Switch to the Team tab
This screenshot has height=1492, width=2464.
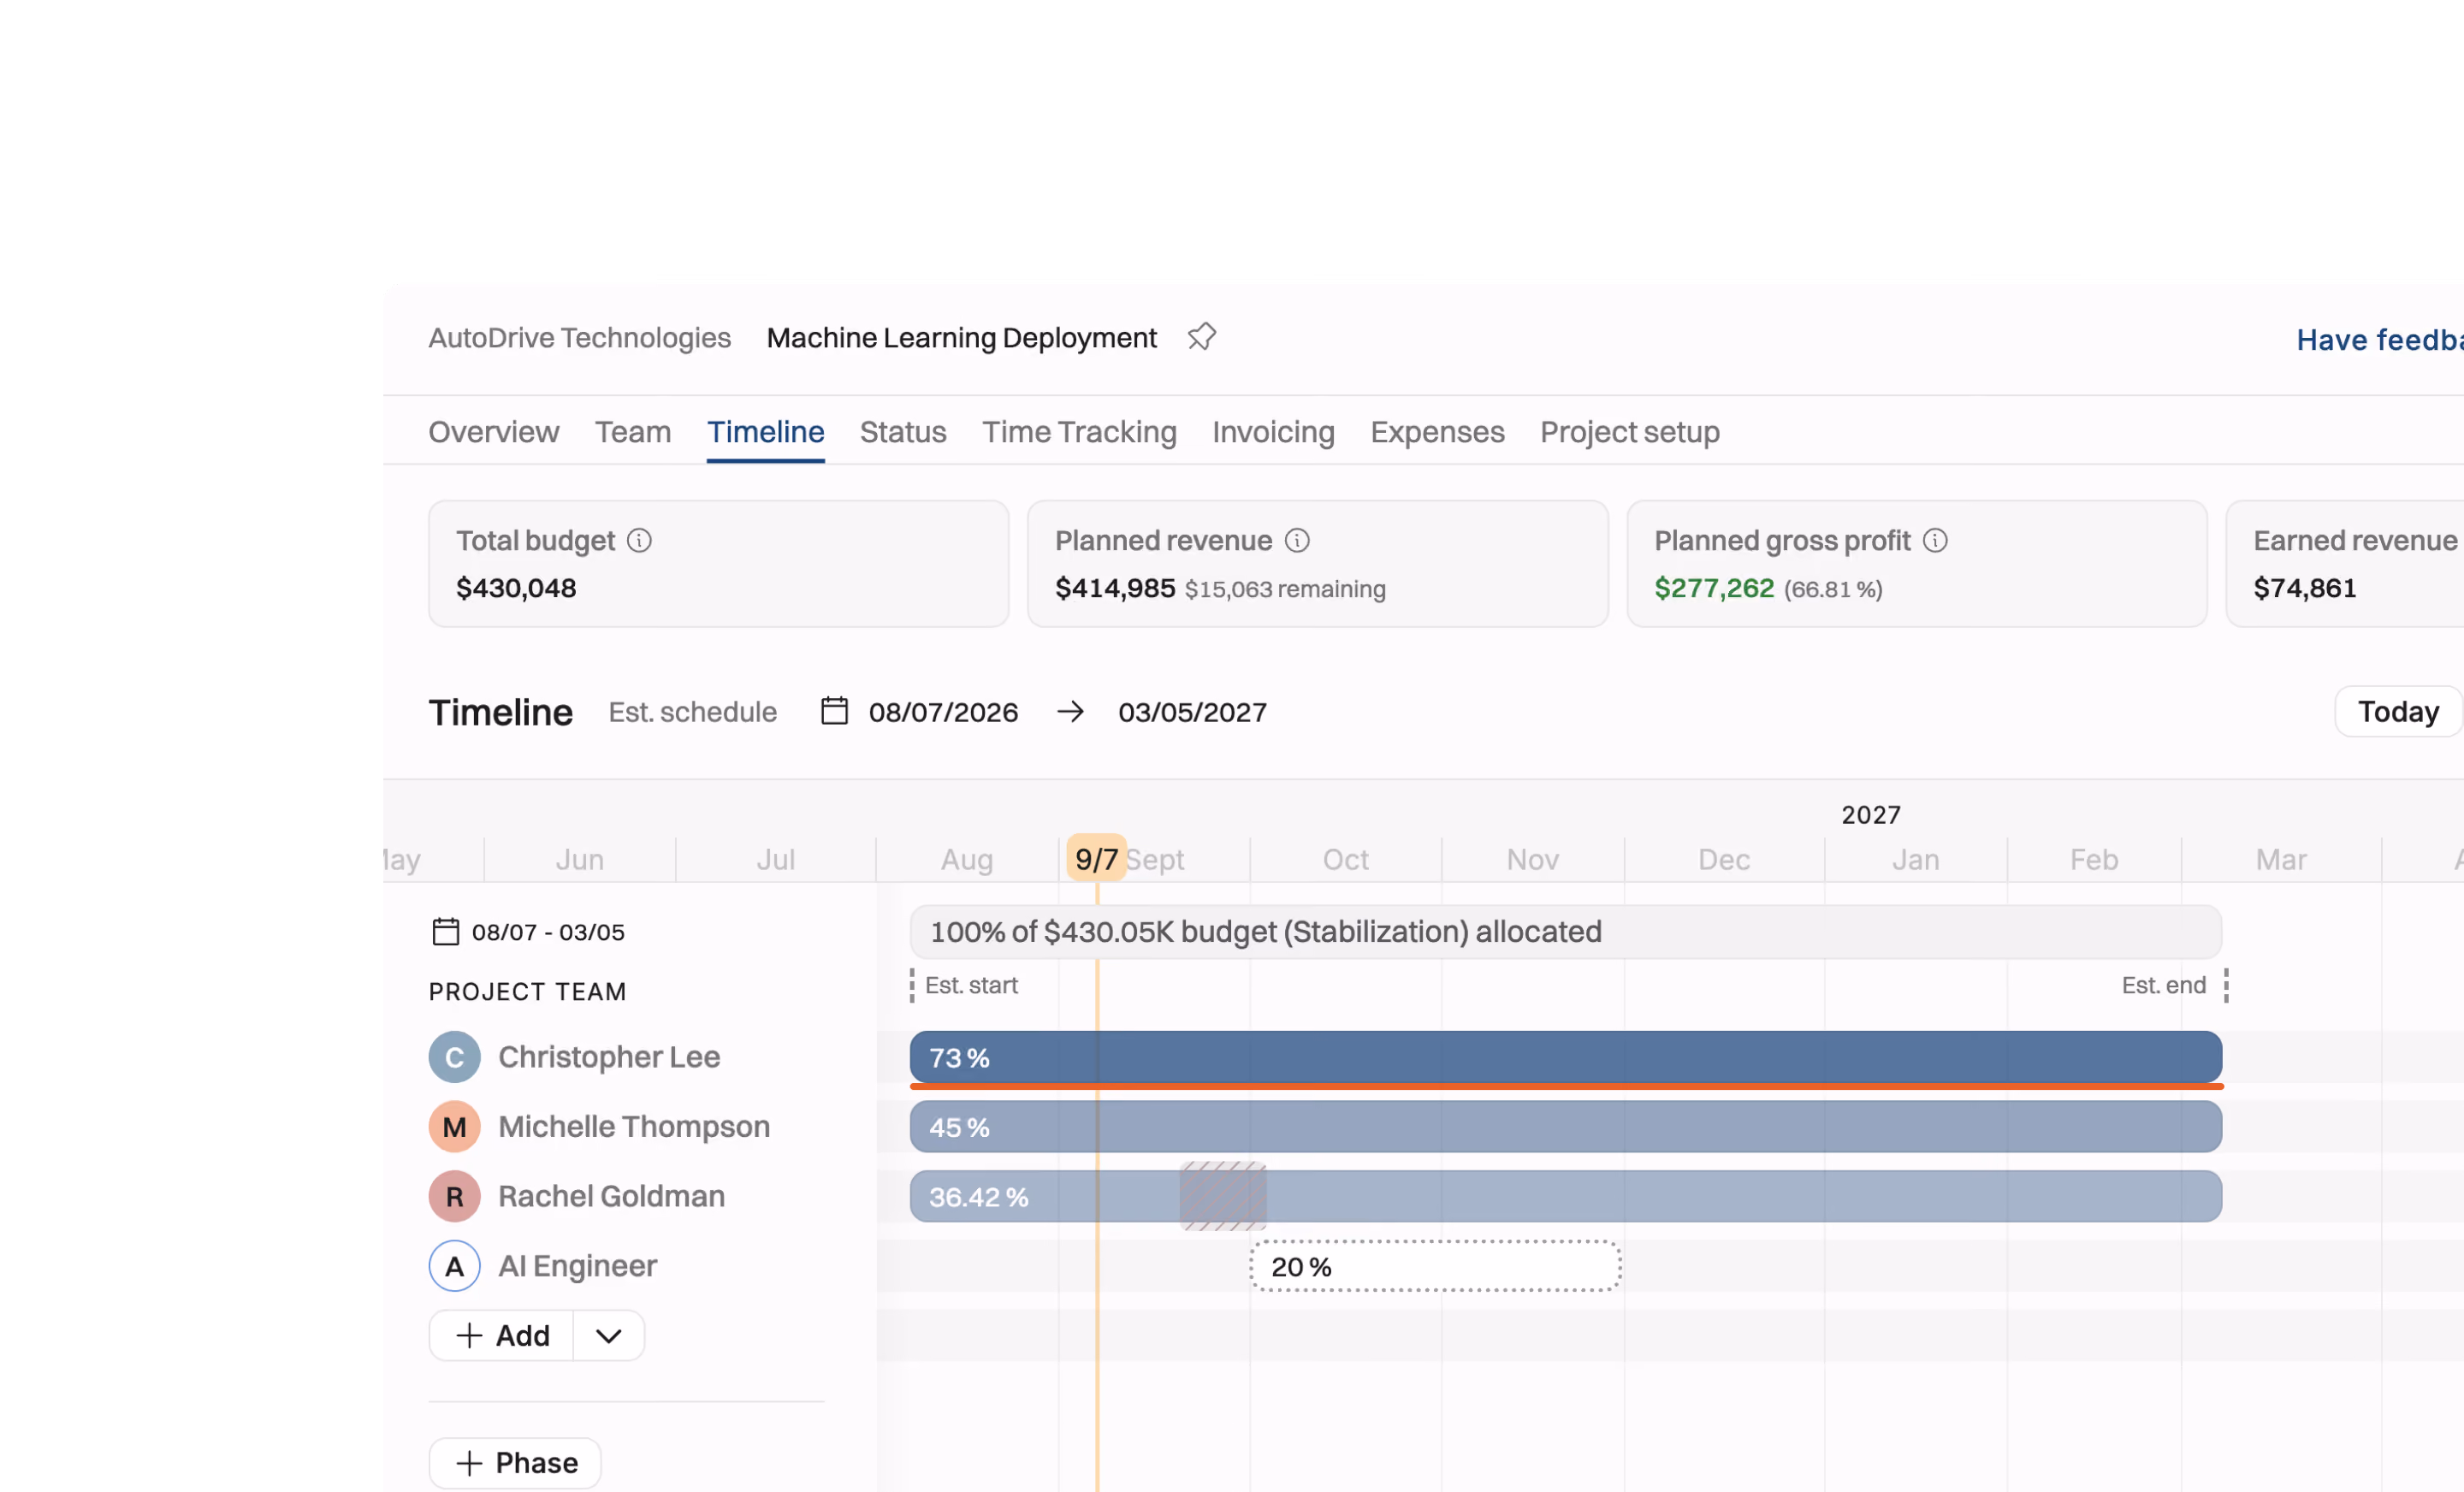pyautogui.click(x=633, y=432)
